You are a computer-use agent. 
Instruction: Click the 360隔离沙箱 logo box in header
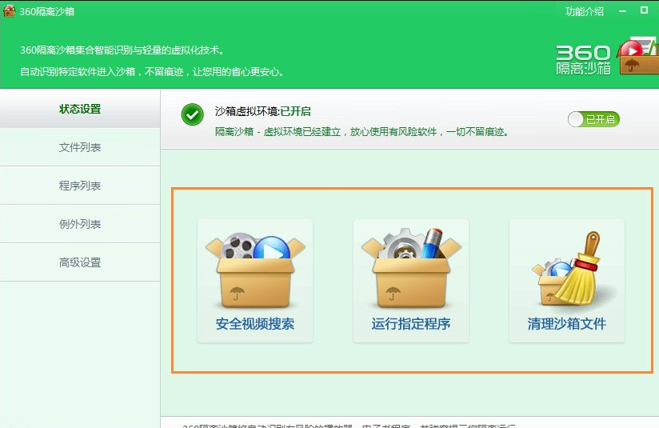tap(638, 55)
